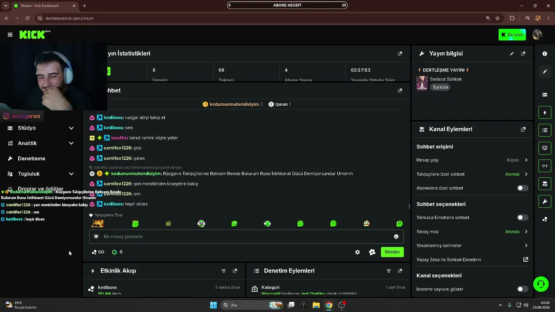Open Chrome extensions puzzle icon
Screen dimensions: 555x312
512,18
